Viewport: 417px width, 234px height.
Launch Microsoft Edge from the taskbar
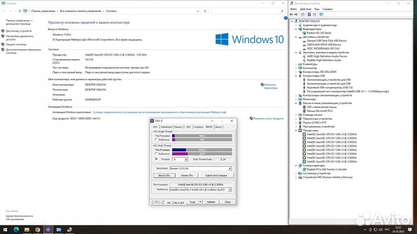tap(16, 229)
